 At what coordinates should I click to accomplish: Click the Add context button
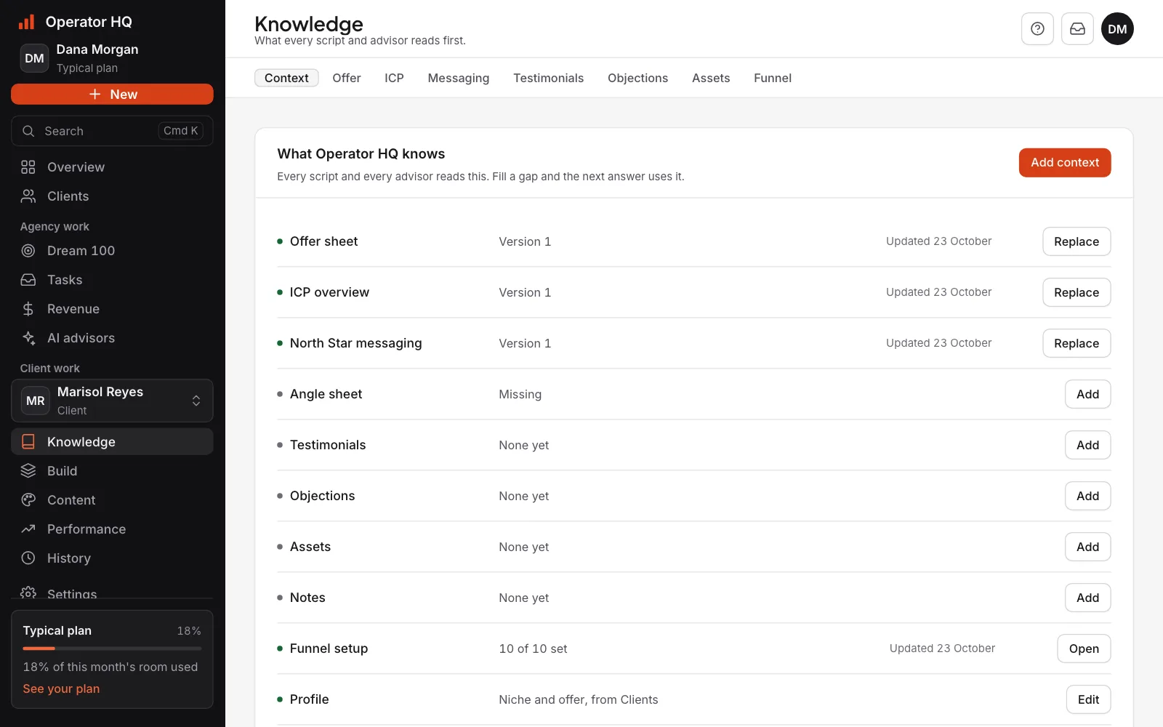point(1065,163)
